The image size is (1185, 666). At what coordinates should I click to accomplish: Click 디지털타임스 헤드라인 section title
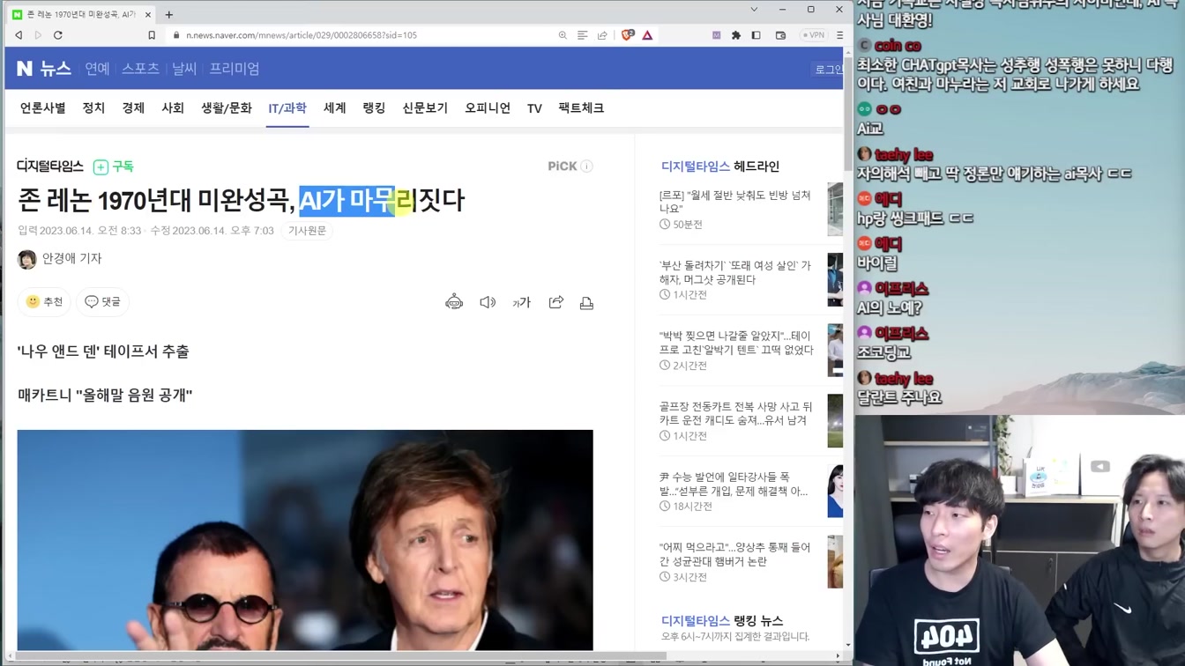pyautogui.click(x=720, y=166)
